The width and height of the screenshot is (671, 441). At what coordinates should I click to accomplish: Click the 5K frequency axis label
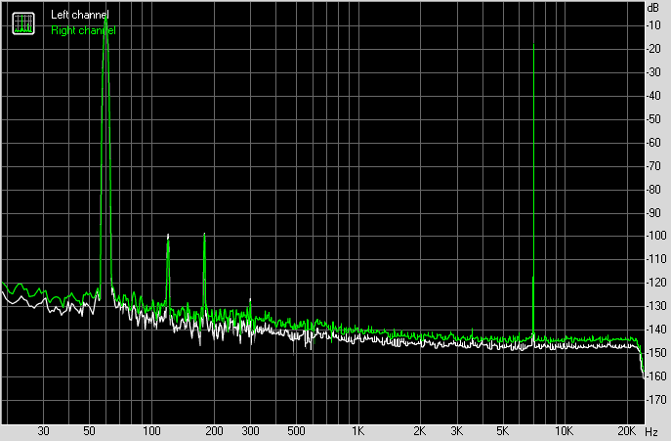click(502, 431)
